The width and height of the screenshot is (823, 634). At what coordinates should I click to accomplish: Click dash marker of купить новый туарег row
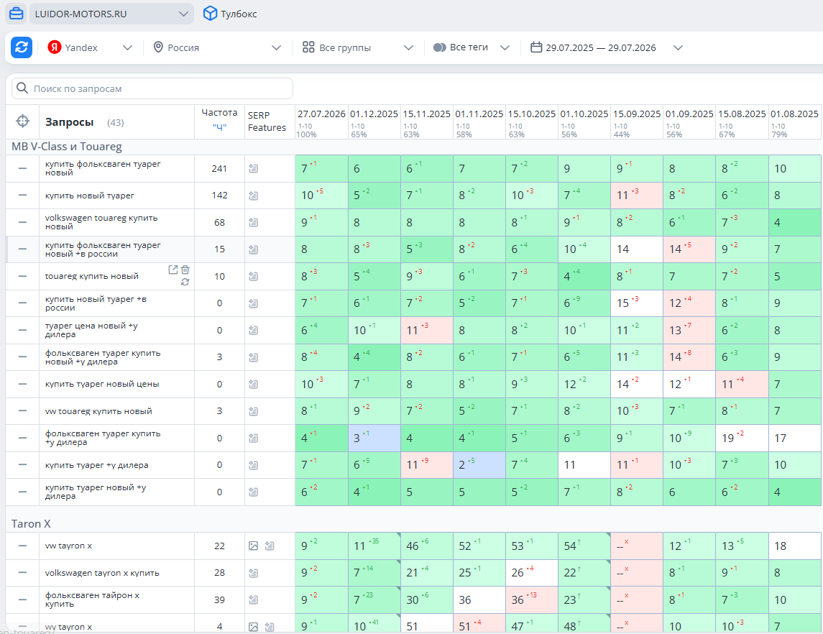click(x=22, y=196)
